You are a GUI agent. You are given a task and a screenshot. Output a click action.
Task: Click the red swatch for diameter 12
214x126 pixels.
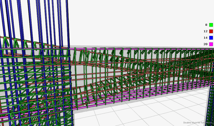click(211, 31)
